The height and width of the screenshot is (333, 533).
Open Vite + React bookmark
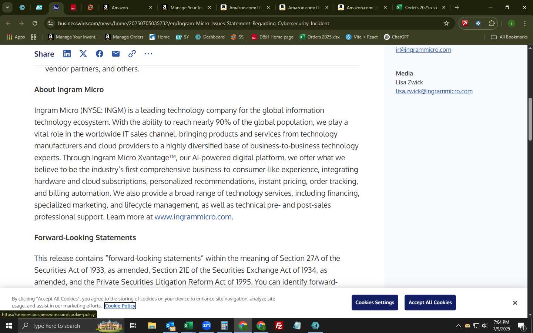coord(362,37)
